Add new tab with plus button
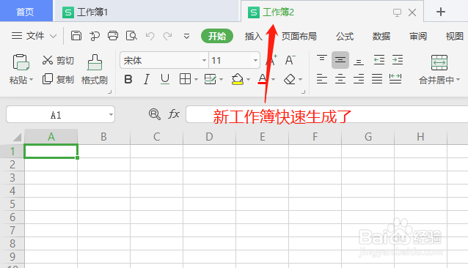The width and height of the screenshot is (468, 268). [441, 12]
